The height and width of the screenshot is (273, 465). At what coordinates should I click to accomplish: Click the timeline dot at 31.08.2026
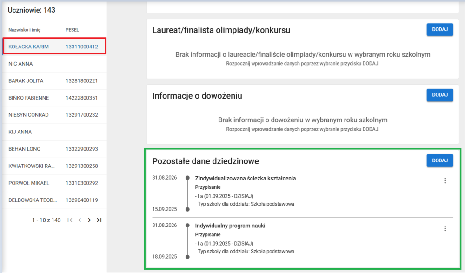coord(186,177)
